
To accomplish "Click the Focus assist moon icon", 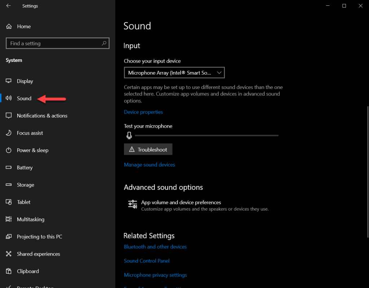I will pos(9,133).
